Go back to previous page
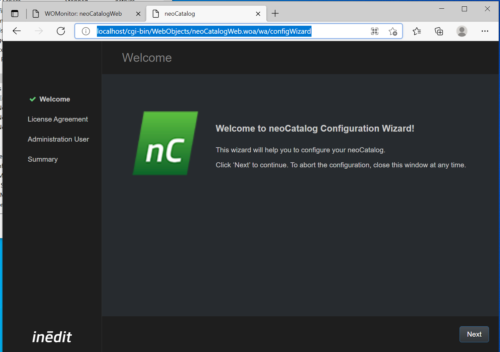 [17, 31]
